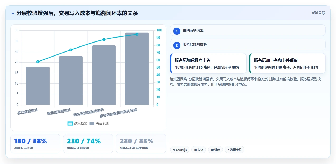This screenshot has width=336, height=164.
Task: Click the left axis value 35
Action: coord(16,30)
